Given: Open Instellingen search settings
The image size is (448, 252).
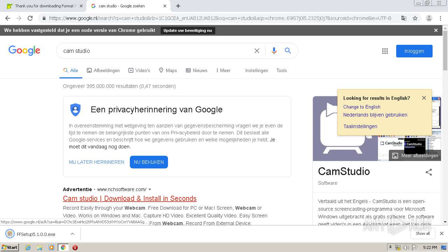Looking at the screenshot, I should coord(257,70).
